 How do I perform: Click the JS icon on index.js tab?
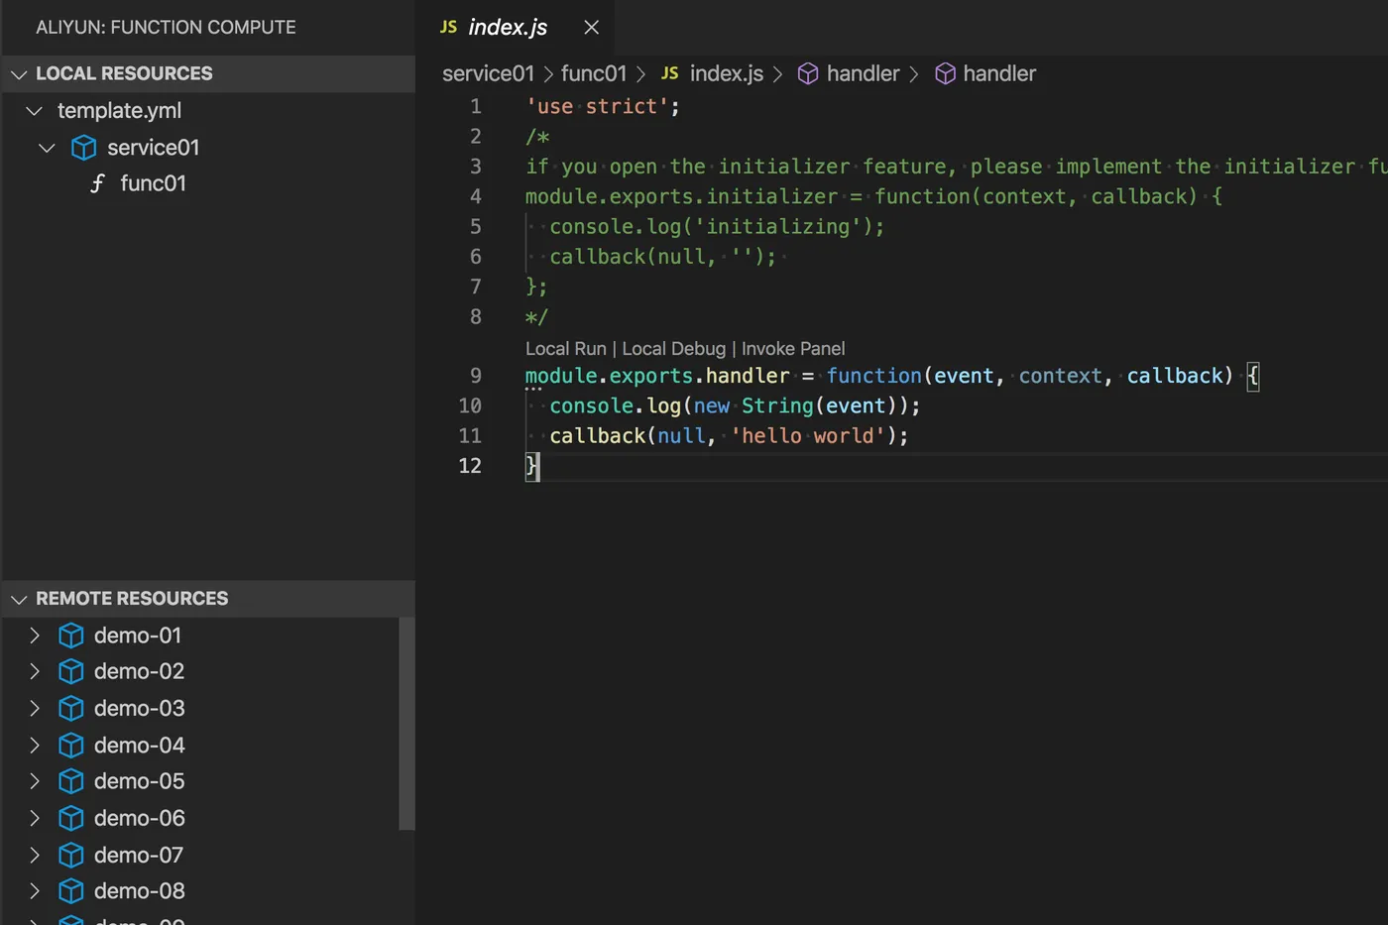pos(449,28)
